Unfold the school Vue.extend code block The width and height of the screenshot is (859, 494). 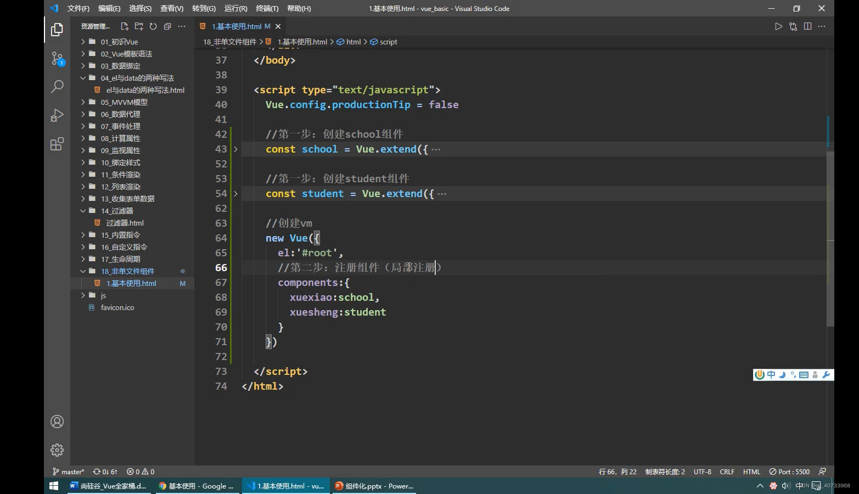tap(235, 149)
